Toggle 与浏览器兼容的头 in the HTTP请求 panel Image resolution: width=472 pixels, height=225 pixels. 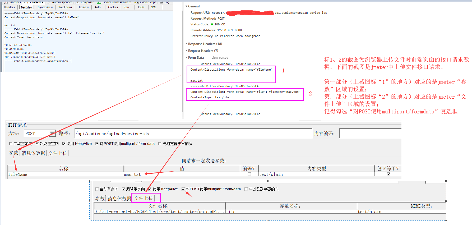click(160, 144)
